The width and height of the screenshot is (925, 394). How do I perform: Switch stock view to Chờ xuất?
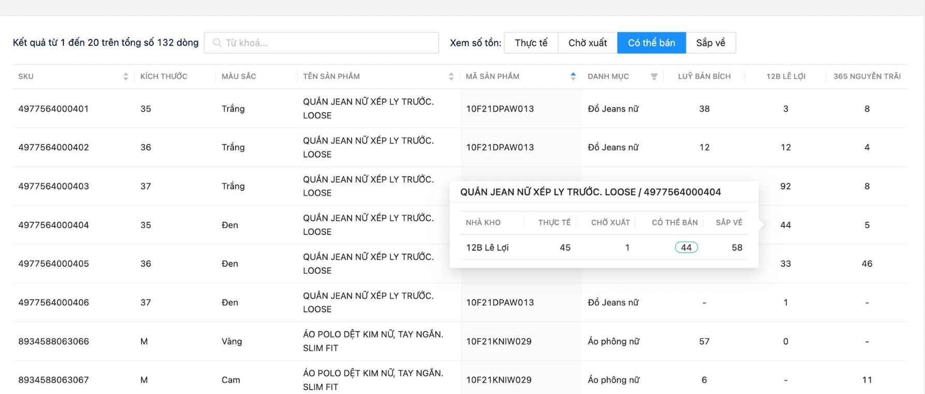587,43
